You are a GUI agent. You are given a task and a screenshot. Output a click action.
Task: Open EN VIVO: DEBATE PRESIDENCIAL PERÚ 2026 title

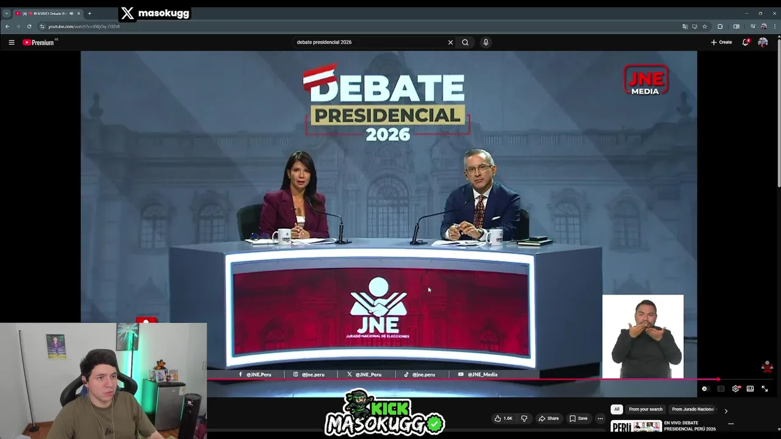[x=690, y=426]
